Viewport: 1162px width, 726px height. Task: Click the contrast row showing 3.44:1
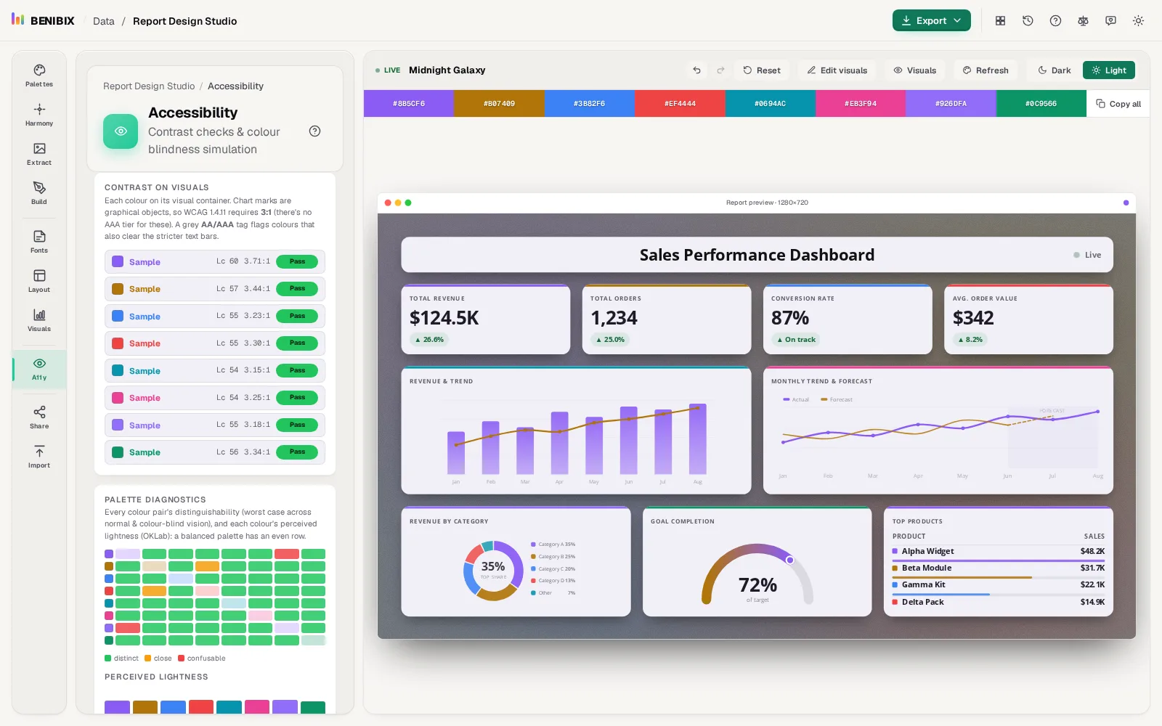coord(215,289)
